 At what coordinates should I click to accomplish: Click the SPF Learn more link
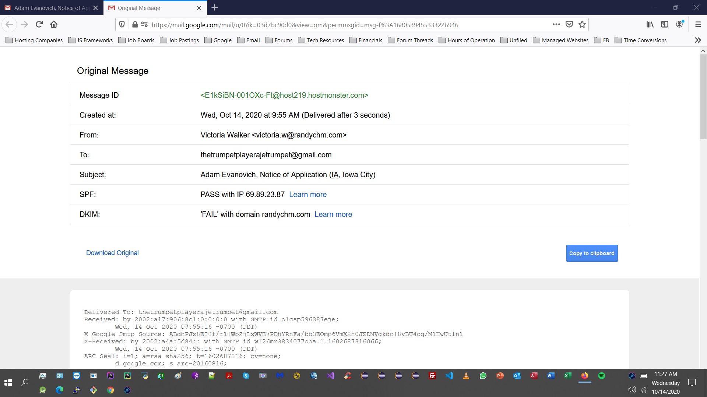coord(308,194)
